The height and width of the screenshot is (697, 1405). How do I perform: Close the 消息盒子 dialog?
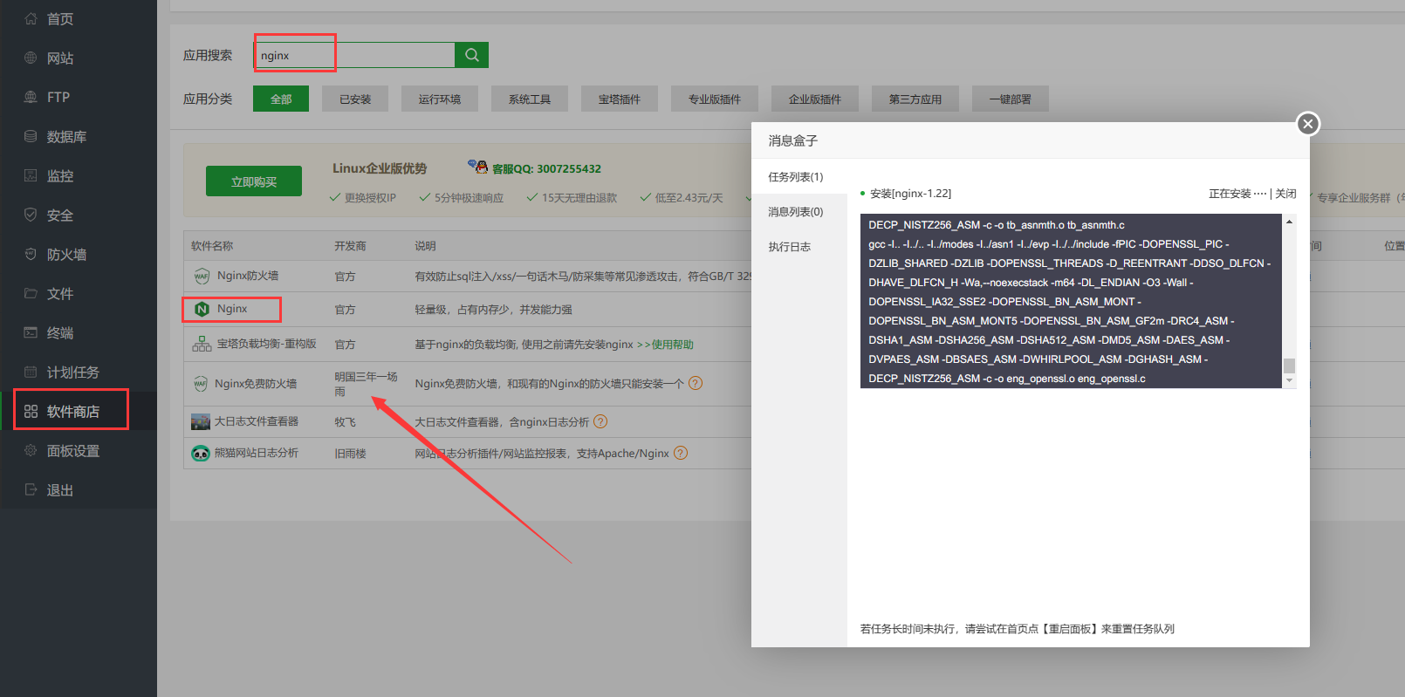pos(1307,124)
